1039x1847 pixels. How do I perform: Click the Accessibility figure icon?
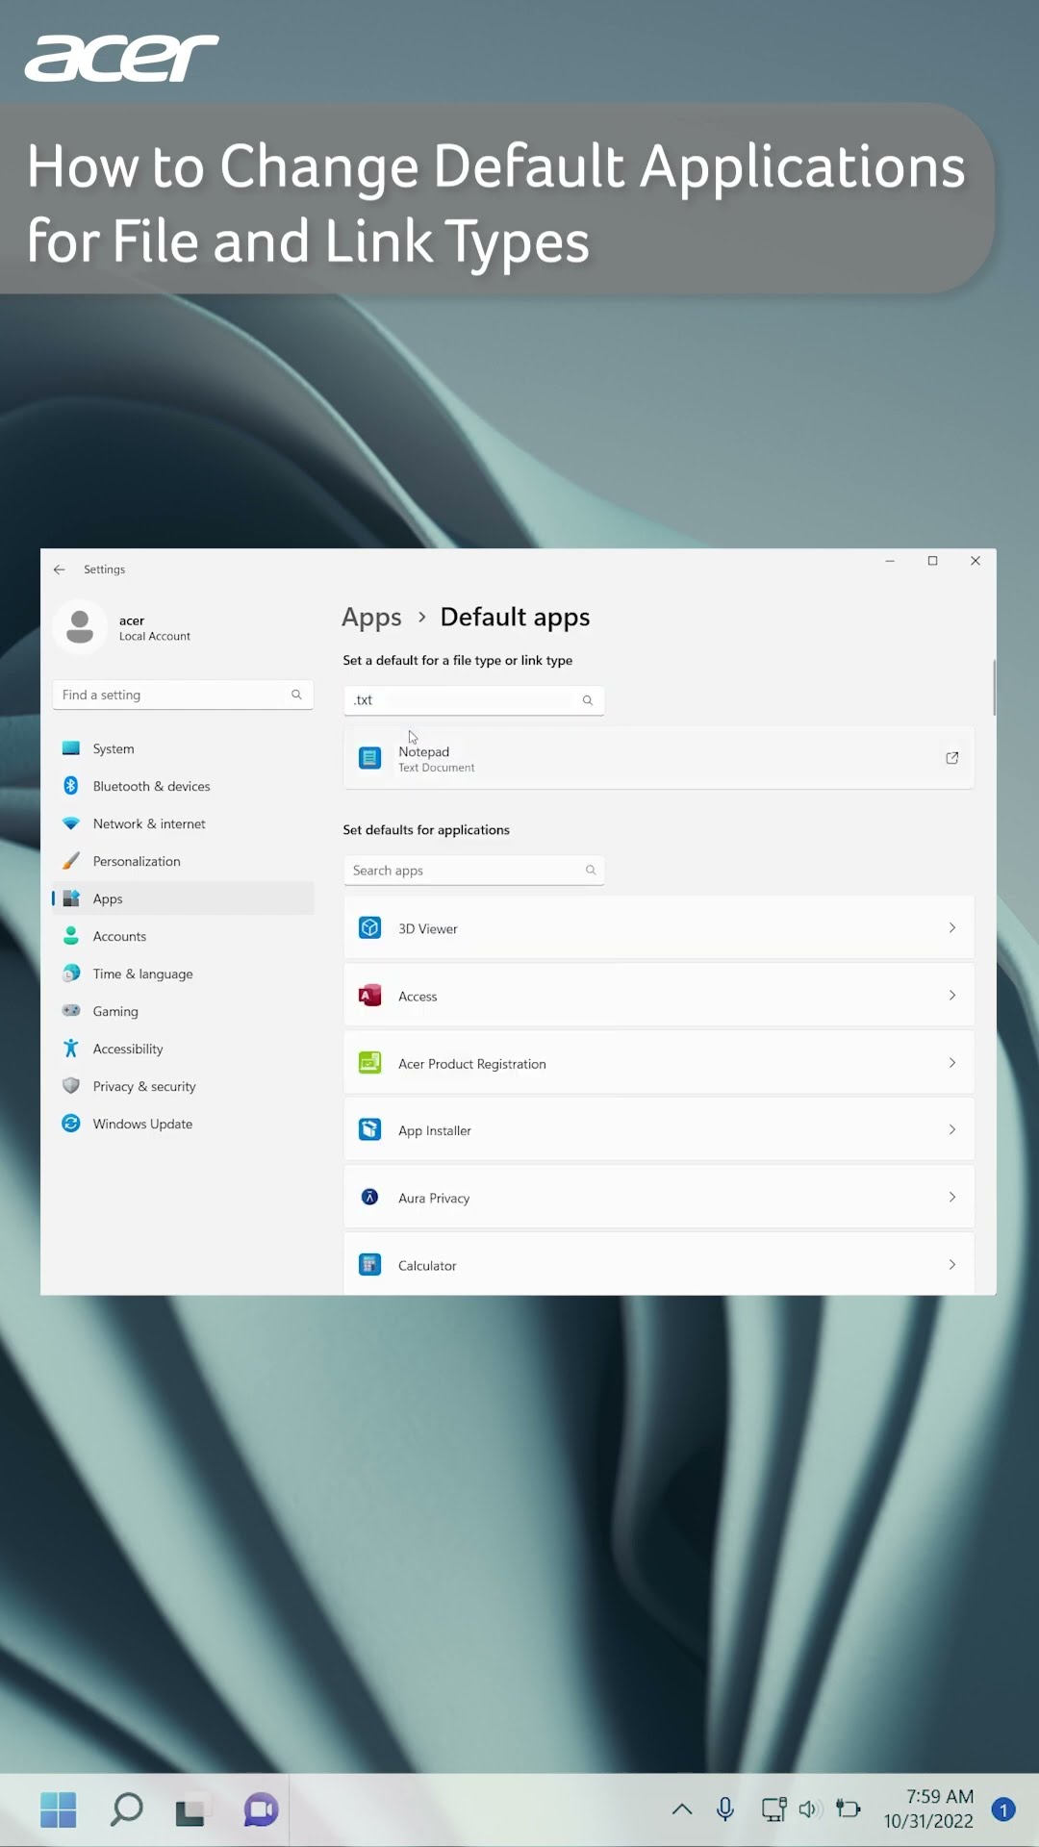(71, 1049)
